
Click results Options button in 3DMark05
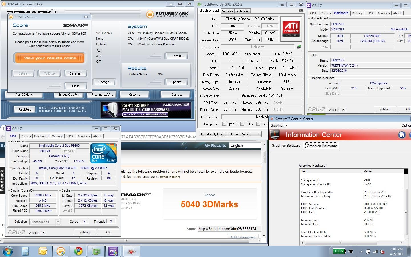coord(177,82)
